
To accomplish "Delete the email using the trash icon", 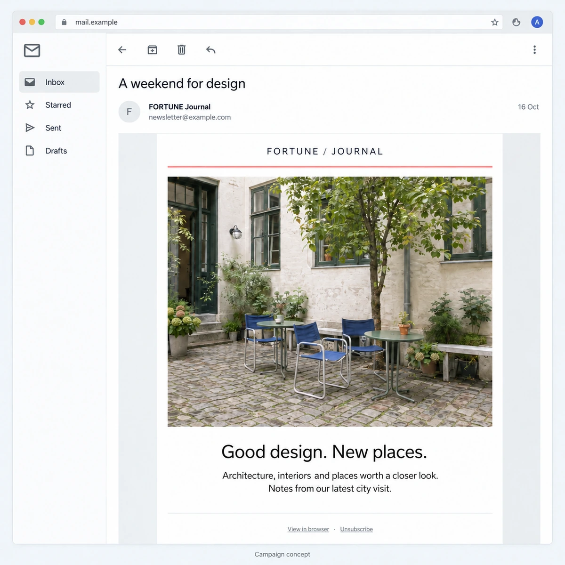I will 182,49.
